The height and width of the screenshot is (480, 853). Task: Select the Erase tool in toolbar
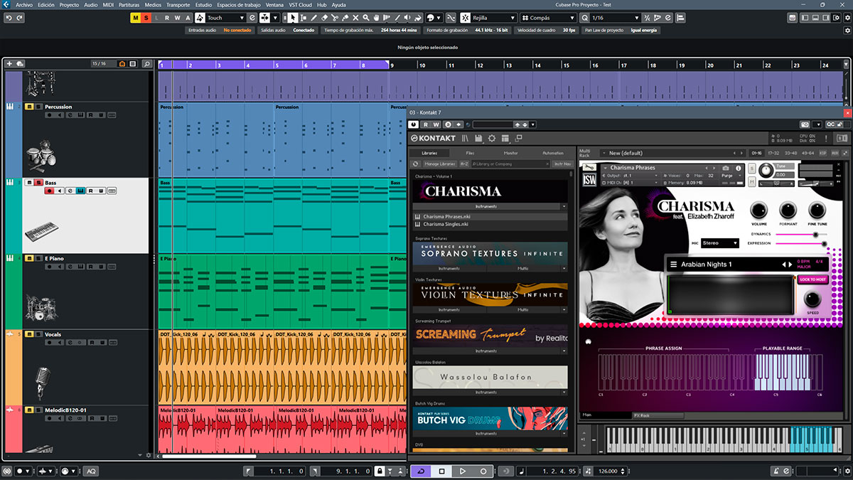point(324,17)
